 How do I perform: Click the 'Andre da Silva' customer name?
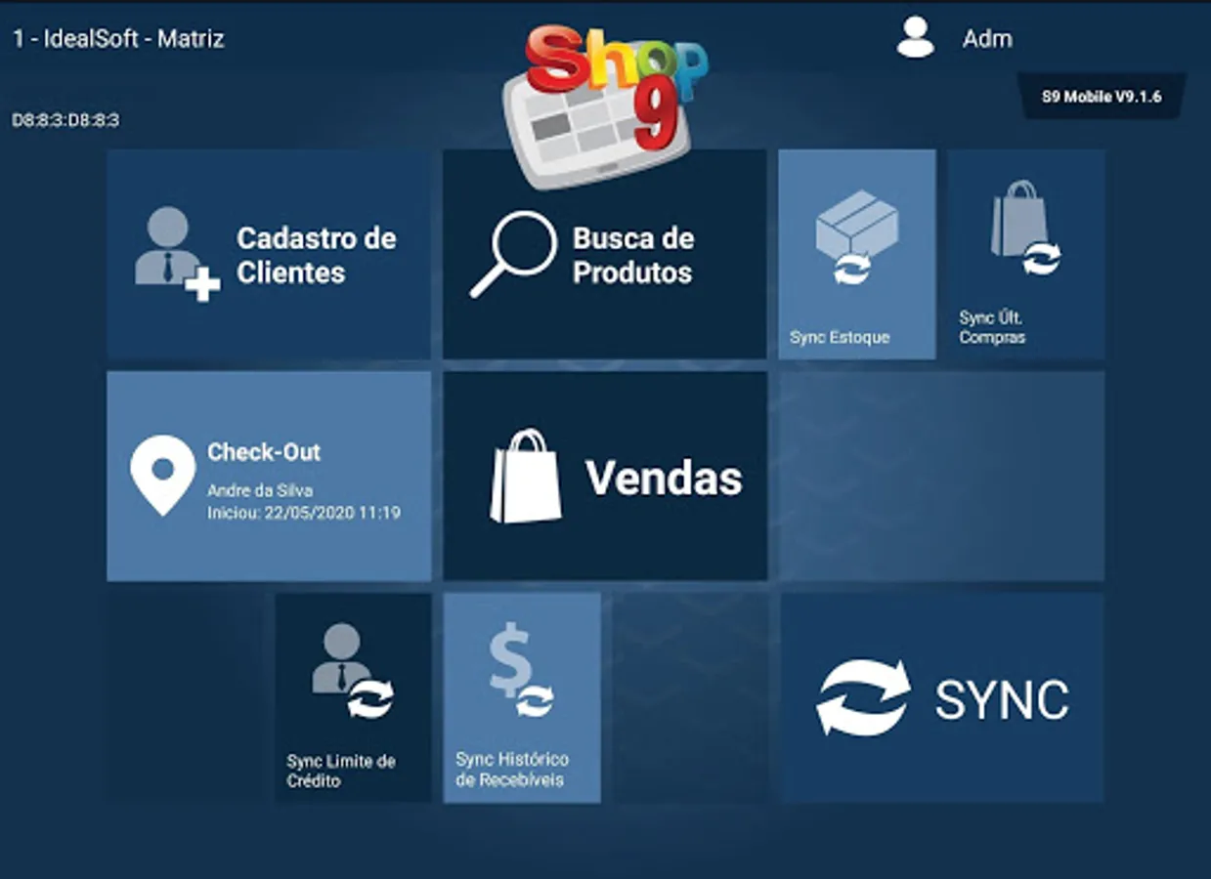click(260, 490)
